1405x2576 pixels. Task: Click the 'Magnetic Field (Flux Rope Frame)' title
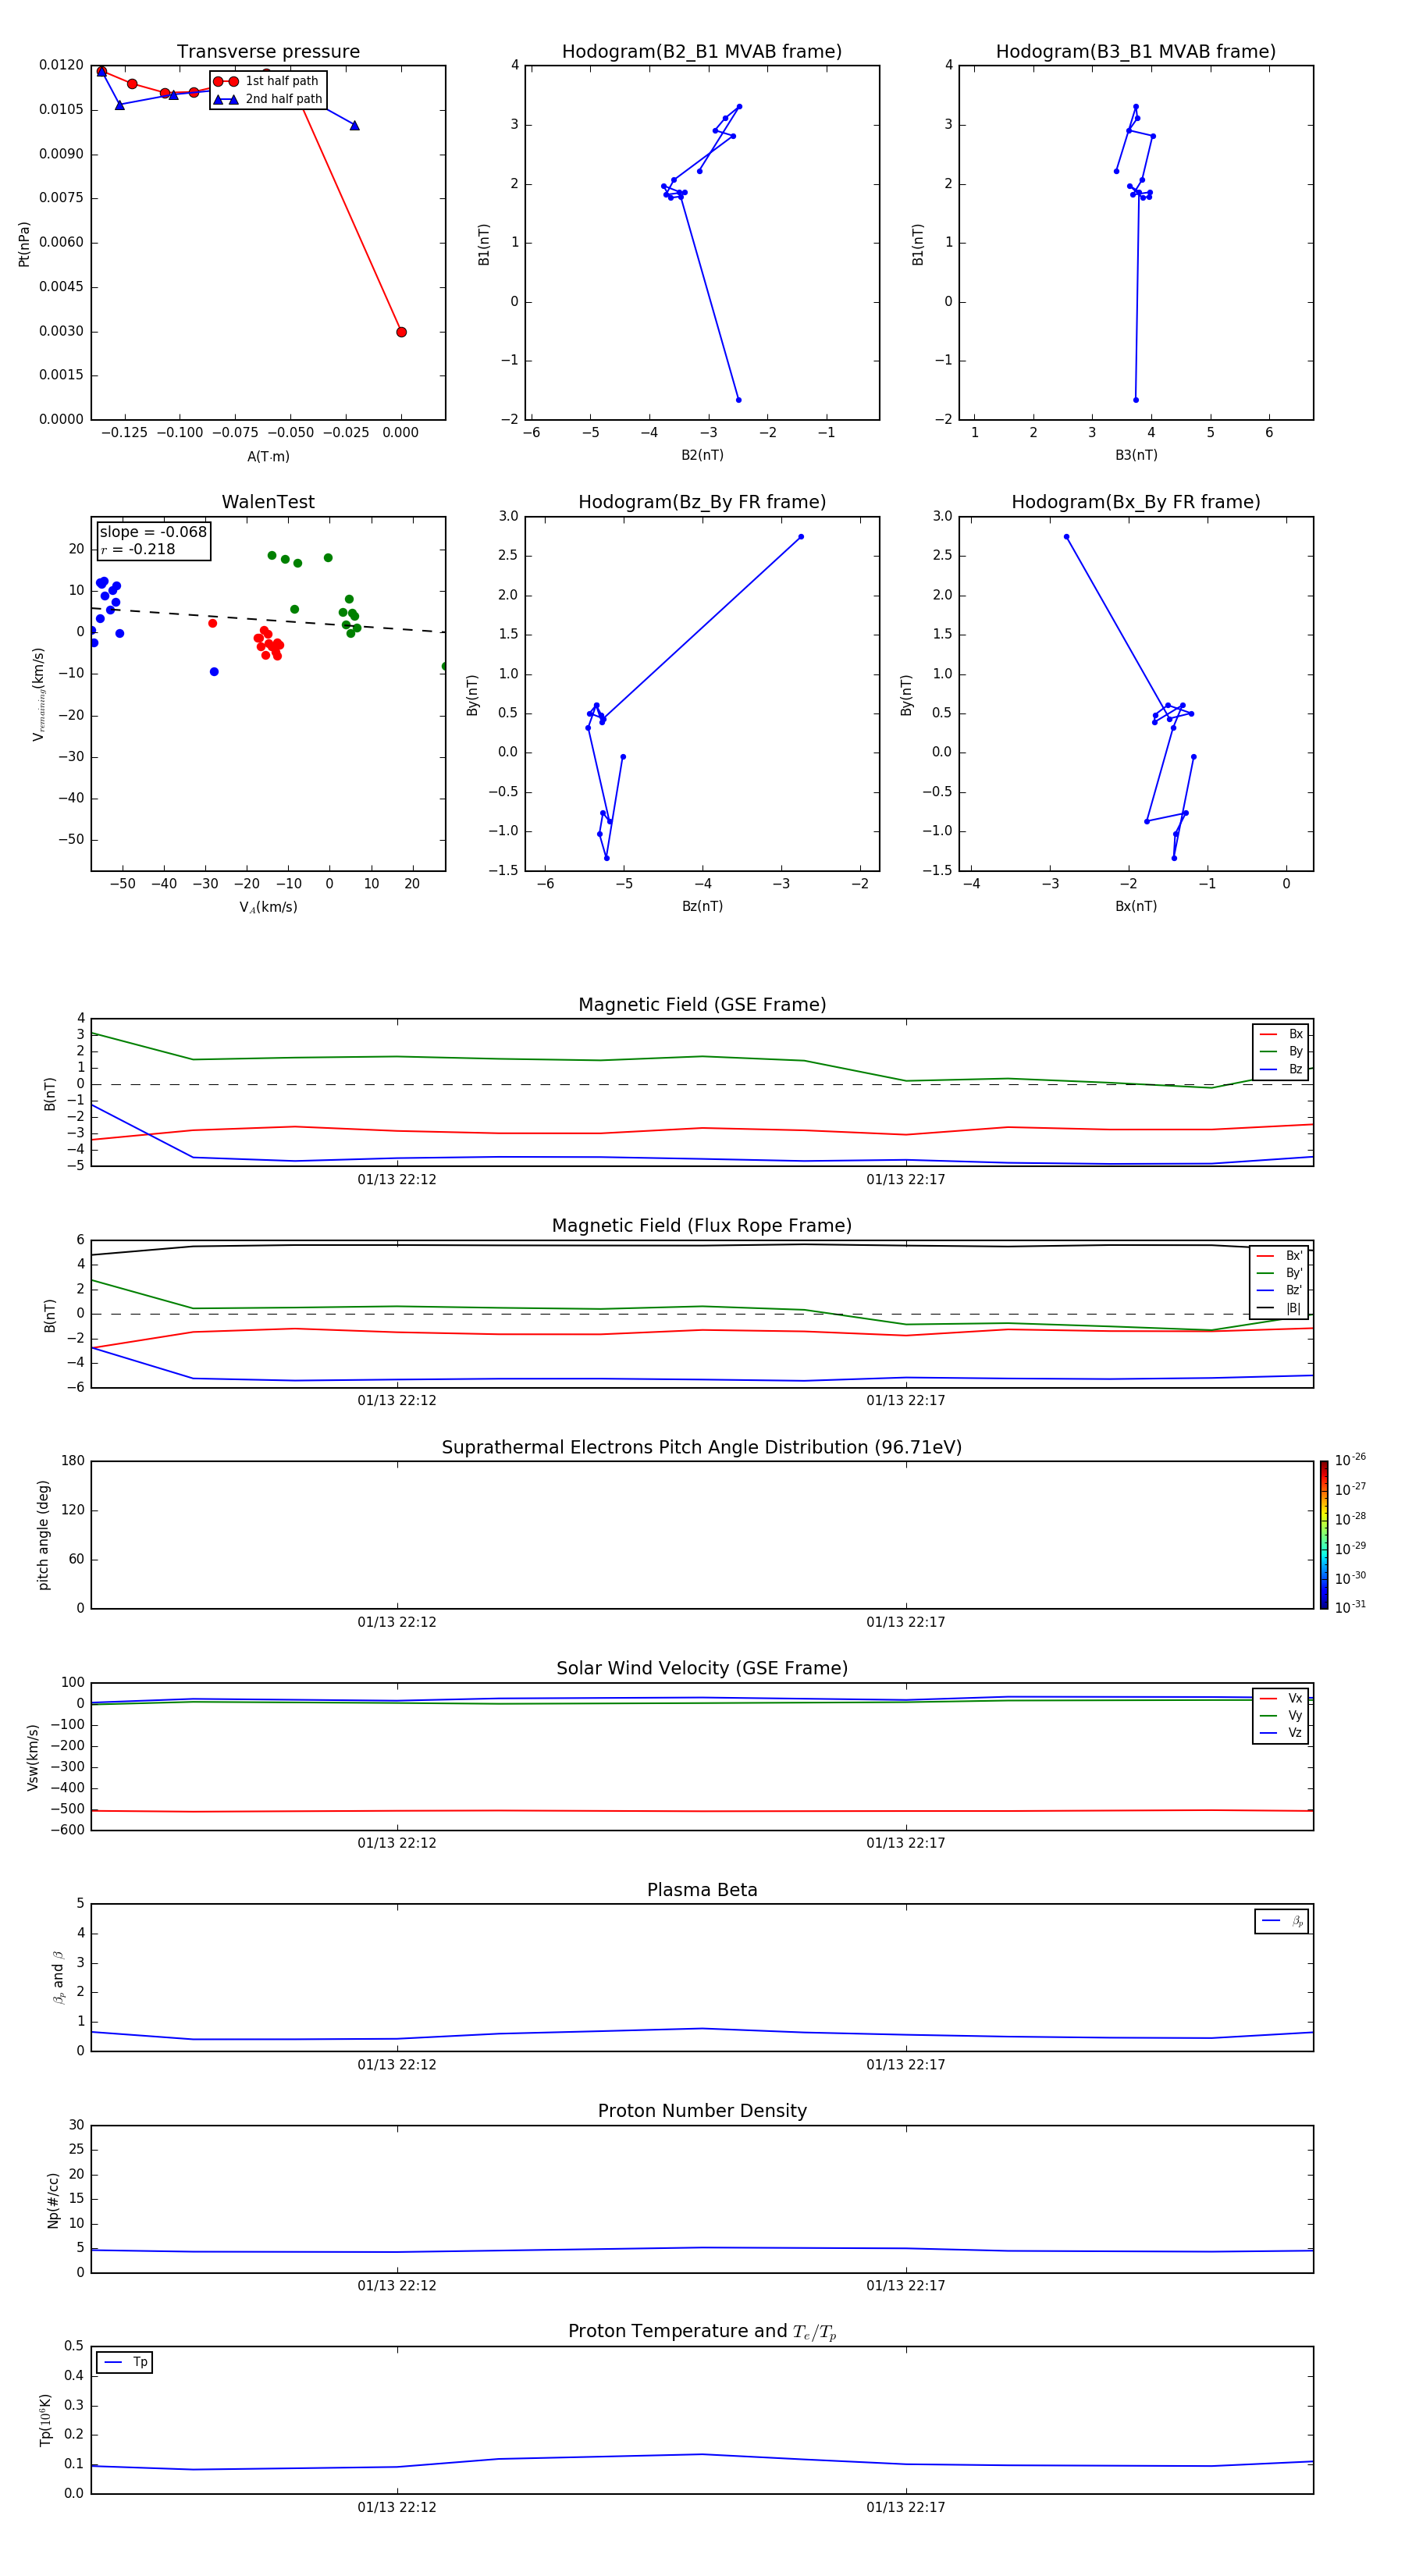click(702, 1226)
